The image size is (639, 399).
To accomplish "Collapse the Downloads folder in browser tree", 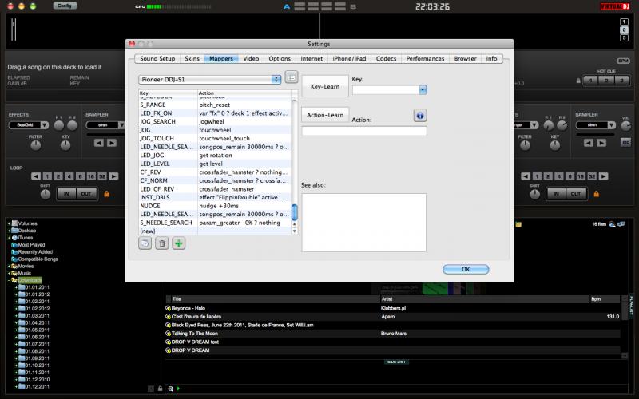I will coord(10,280).
